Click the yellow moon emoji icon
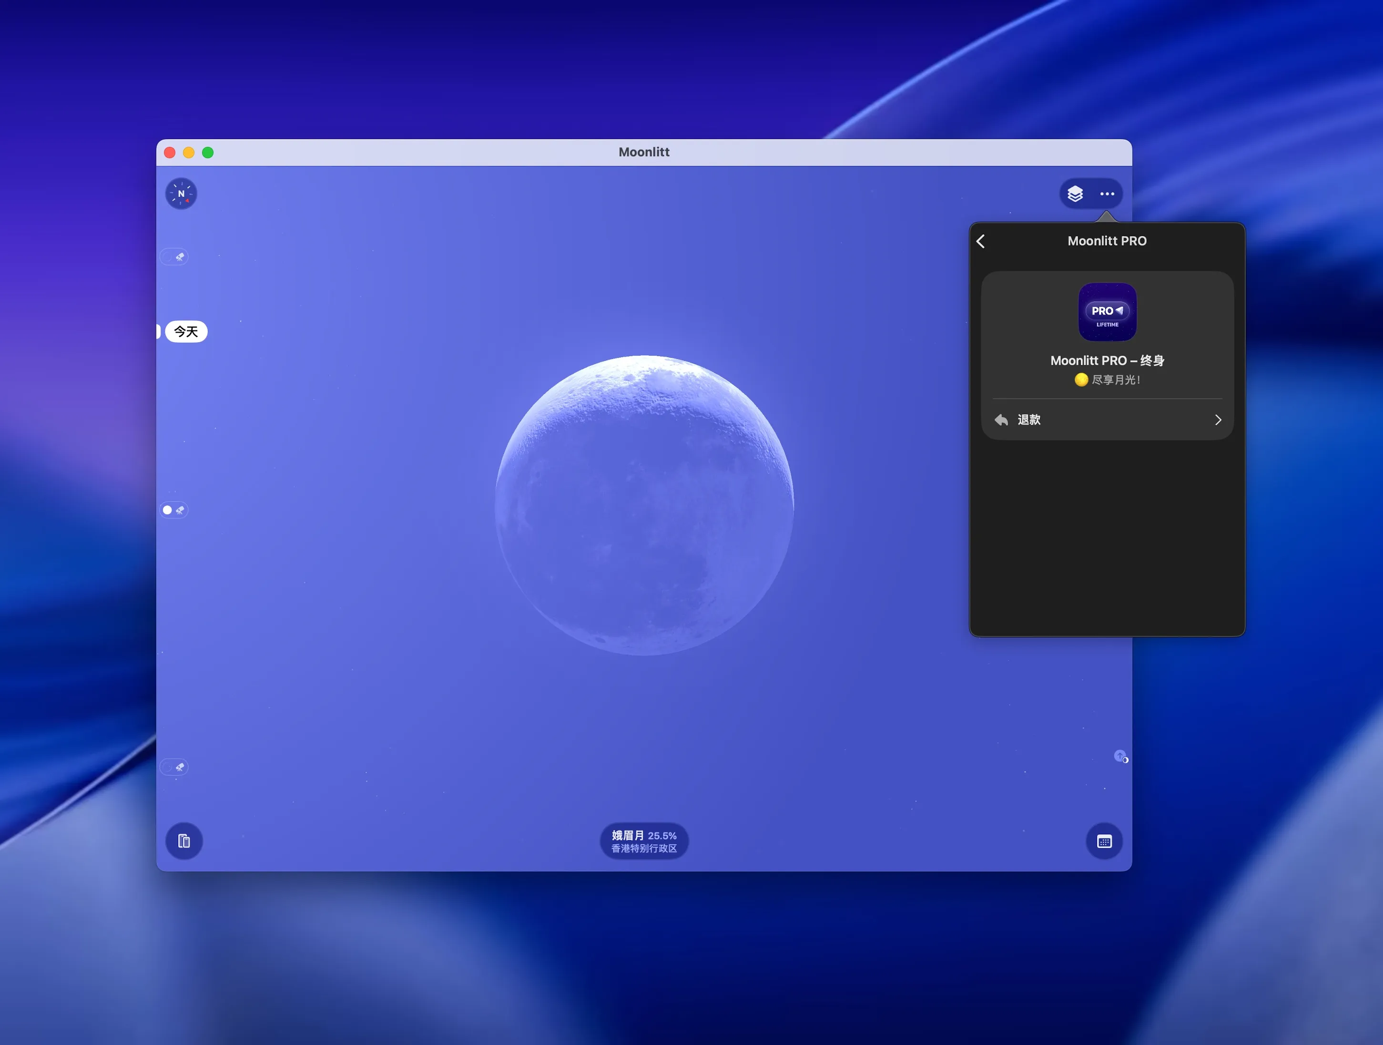1383x1045 pixels. pyautogui.click(x=1081, y=379)
